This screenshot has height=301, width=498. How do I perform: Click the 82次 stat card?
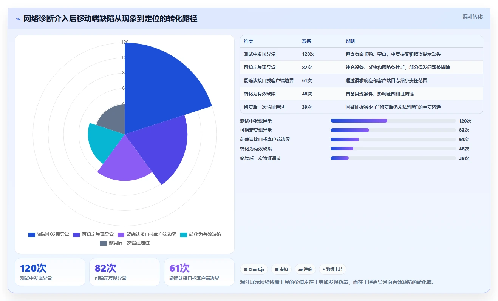click(x=125, y=272)
